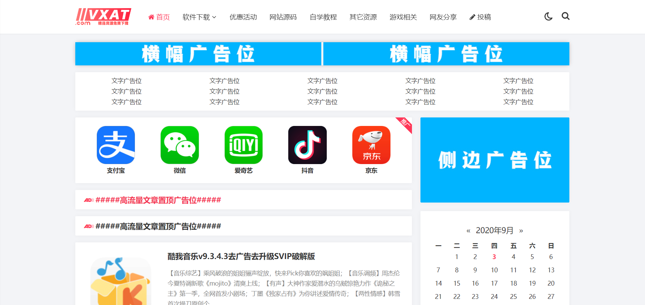This screenshot has width=645, height=305.
Task: Click the 侧边广告位 sidebar banner
Action: pyautogui.click(x=495, y=160)
